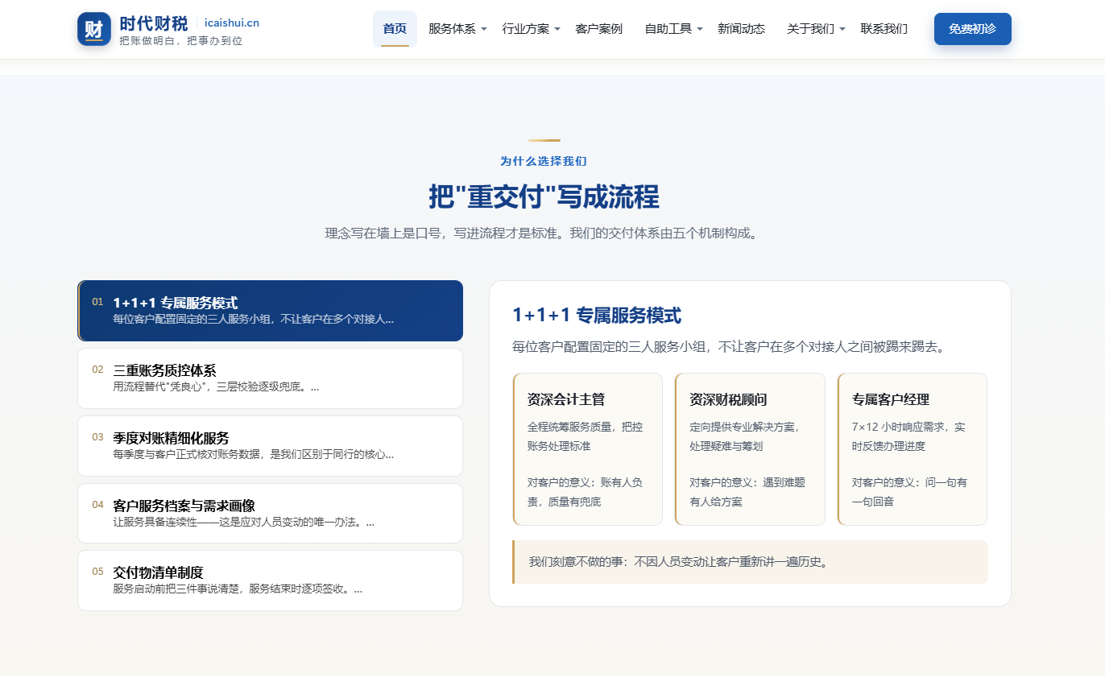This screenshot has height=690, width=1105.
Task: Expand the 行业方案 dropdown menu
Action: pyautogui.click(x=531, y=29)
